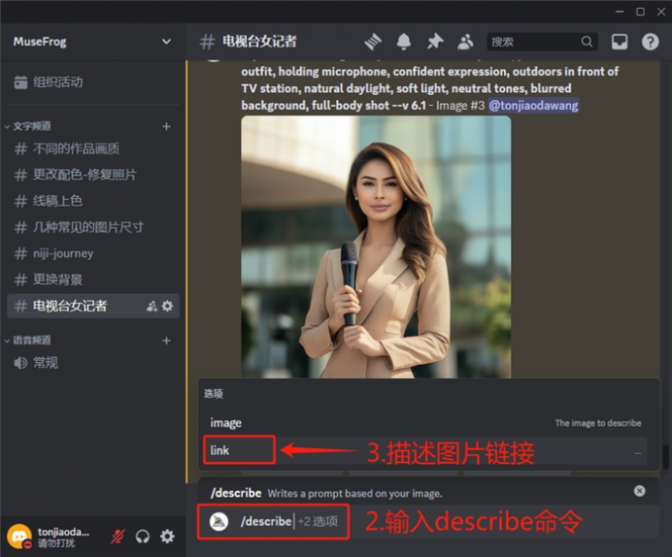
Task: Open channel niji-journey
Action: (93, 253)
